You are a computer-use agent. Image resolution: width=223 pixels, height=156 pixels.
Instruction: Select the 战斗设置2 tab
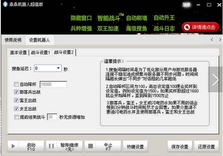[64, 52]
